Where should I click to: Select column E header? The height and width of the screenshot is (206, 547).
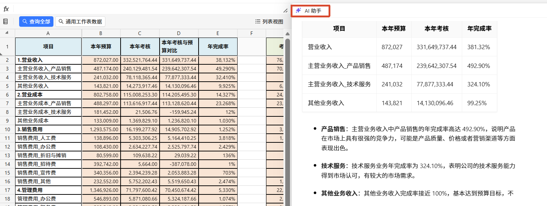[x=218, y=33]
